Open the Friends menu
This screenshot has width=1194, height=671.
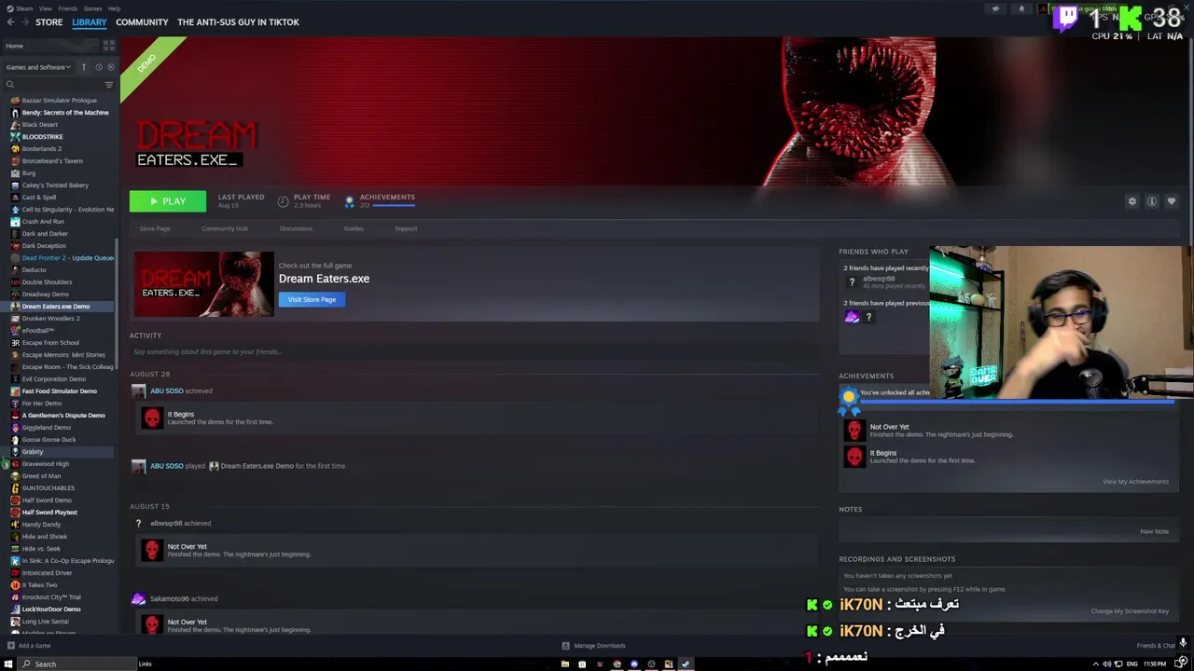(67, 8)
